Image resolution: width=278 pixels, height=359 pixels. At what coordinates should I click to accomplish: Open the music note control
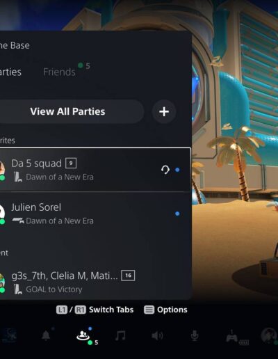coord(120,335)
